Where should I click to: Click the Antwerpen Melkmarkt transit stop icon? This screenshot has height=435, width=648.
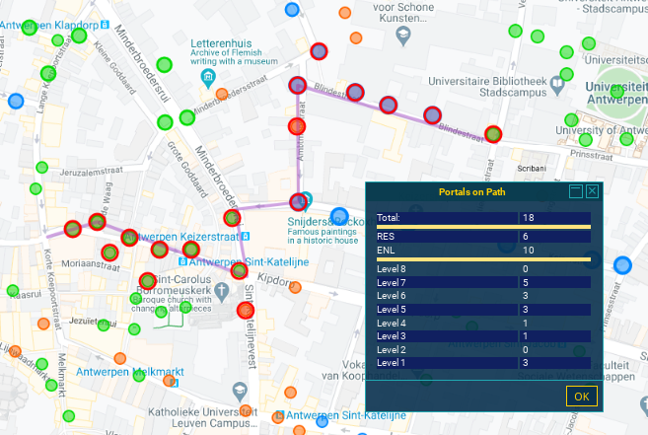tap(175, 383)
